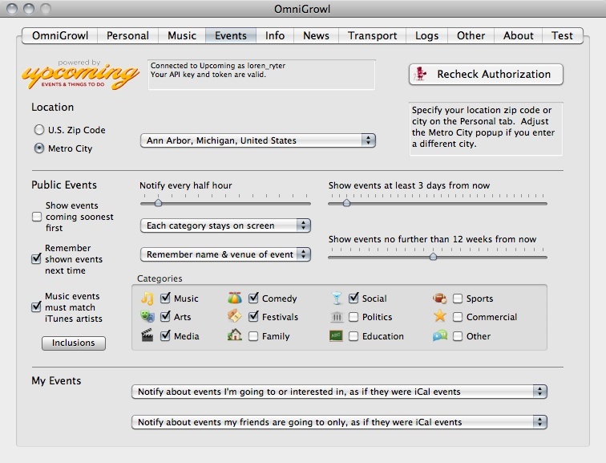606x463 pixels.
Task: Check the Sports category checkbox
Action: click(x=458, y=299)
